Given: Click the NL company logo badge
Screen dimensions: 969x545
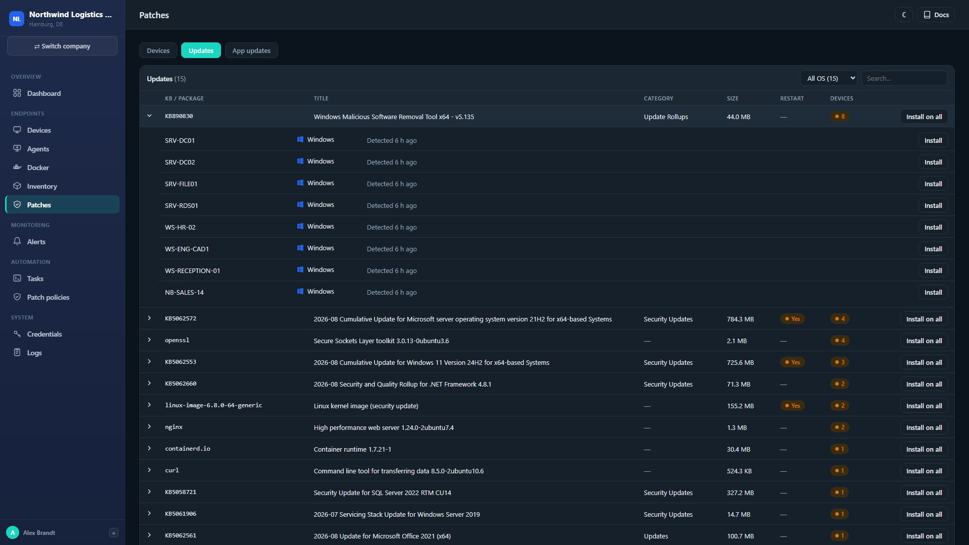Looking at the screenshot, I should 17,19.
